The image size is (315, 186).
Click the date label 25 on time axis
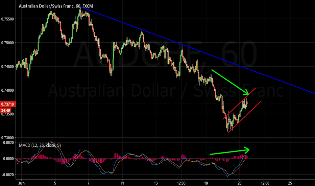click(x=290, y=183)
